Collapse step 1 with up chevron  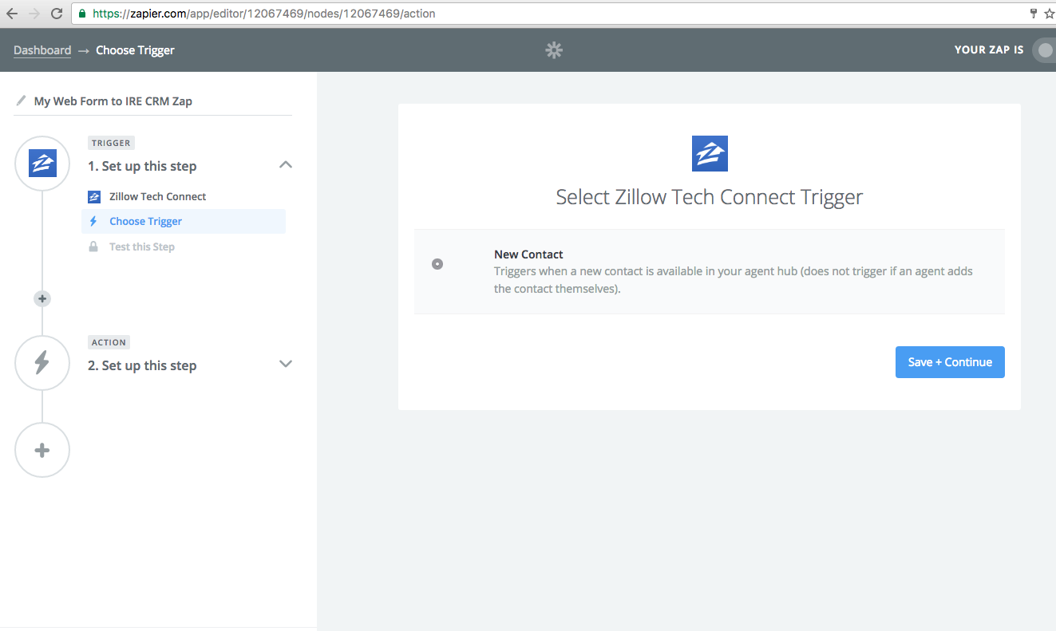point(286,165)
